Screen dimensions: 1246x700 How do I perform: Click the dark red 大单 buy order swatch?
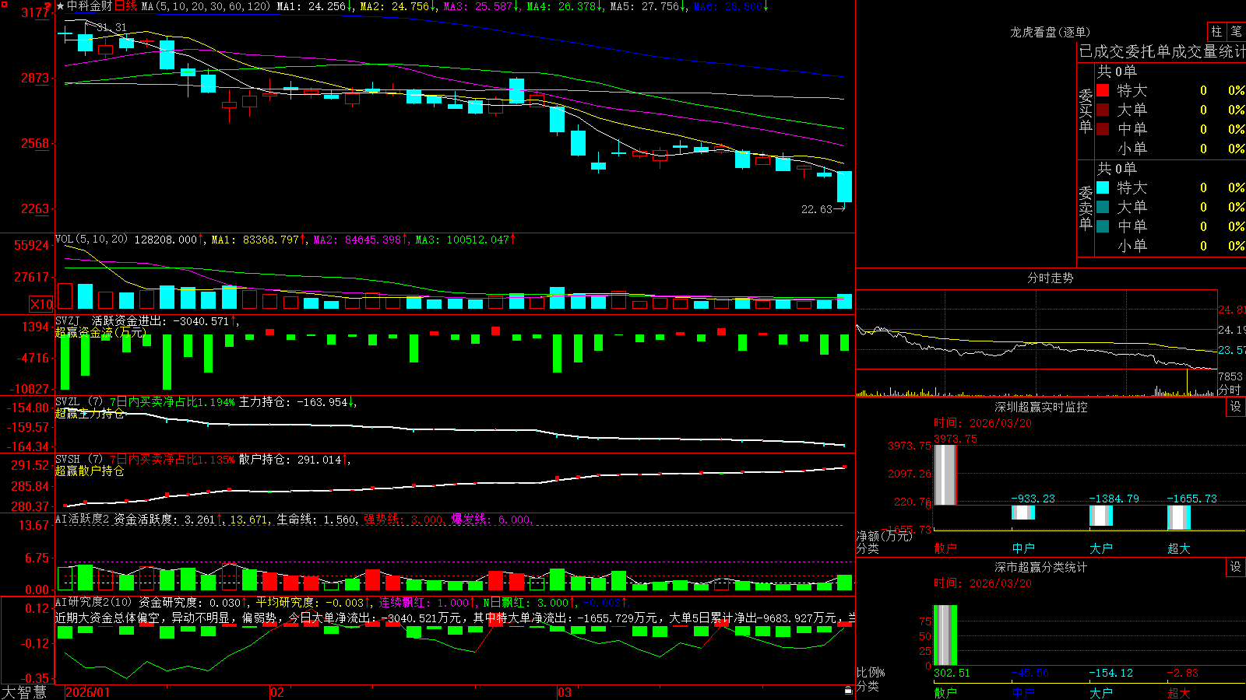point(1103,110)
